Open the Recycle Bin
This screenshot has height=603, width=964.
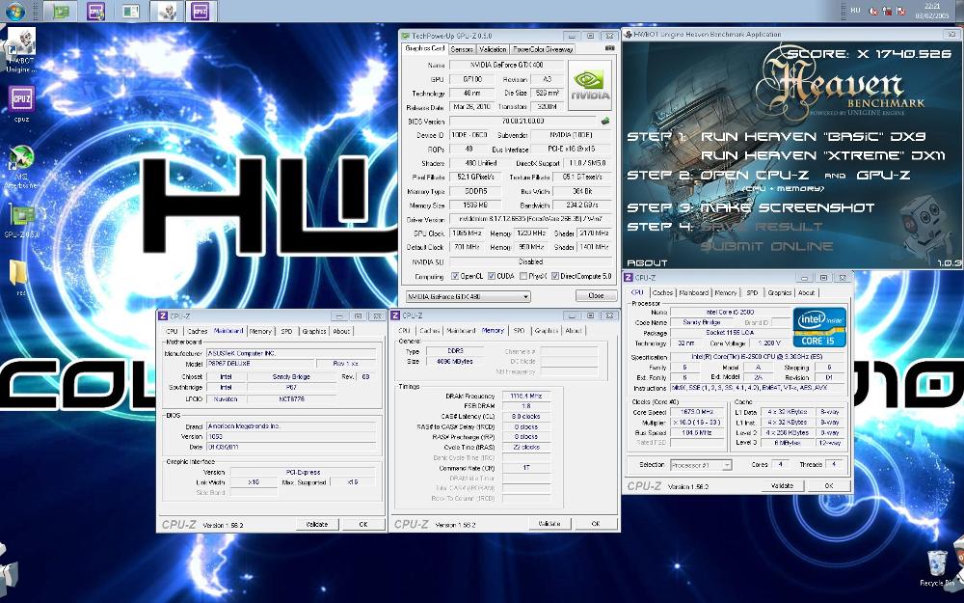pos(936,566)
